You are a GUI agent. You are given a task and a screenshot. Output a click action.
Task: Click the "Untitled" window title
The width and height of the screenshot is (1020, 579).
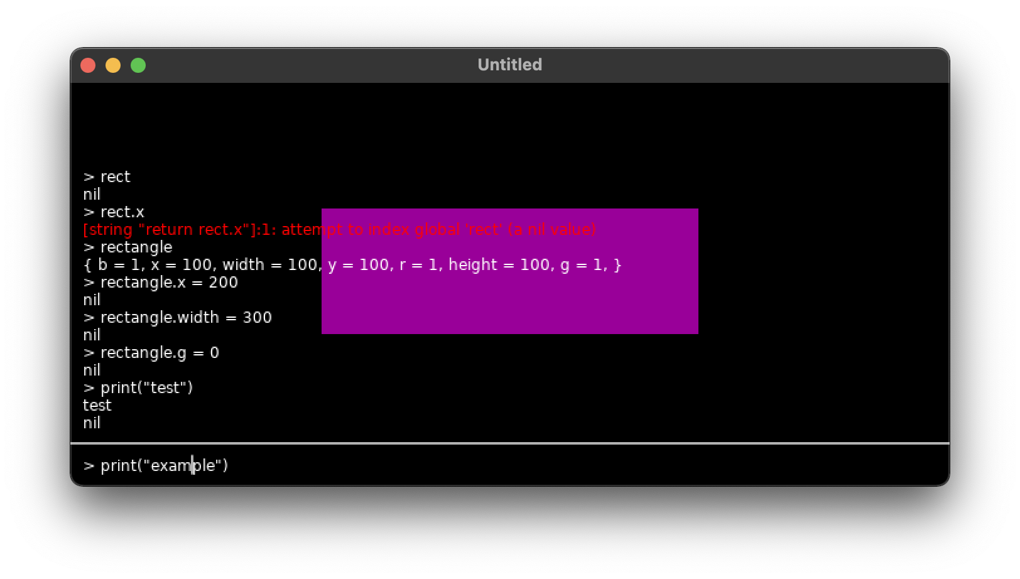[x=509, y=65]
